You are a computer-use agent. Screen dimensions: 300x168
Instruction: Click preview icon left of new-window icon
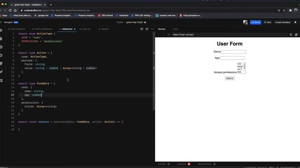(291, 35)
